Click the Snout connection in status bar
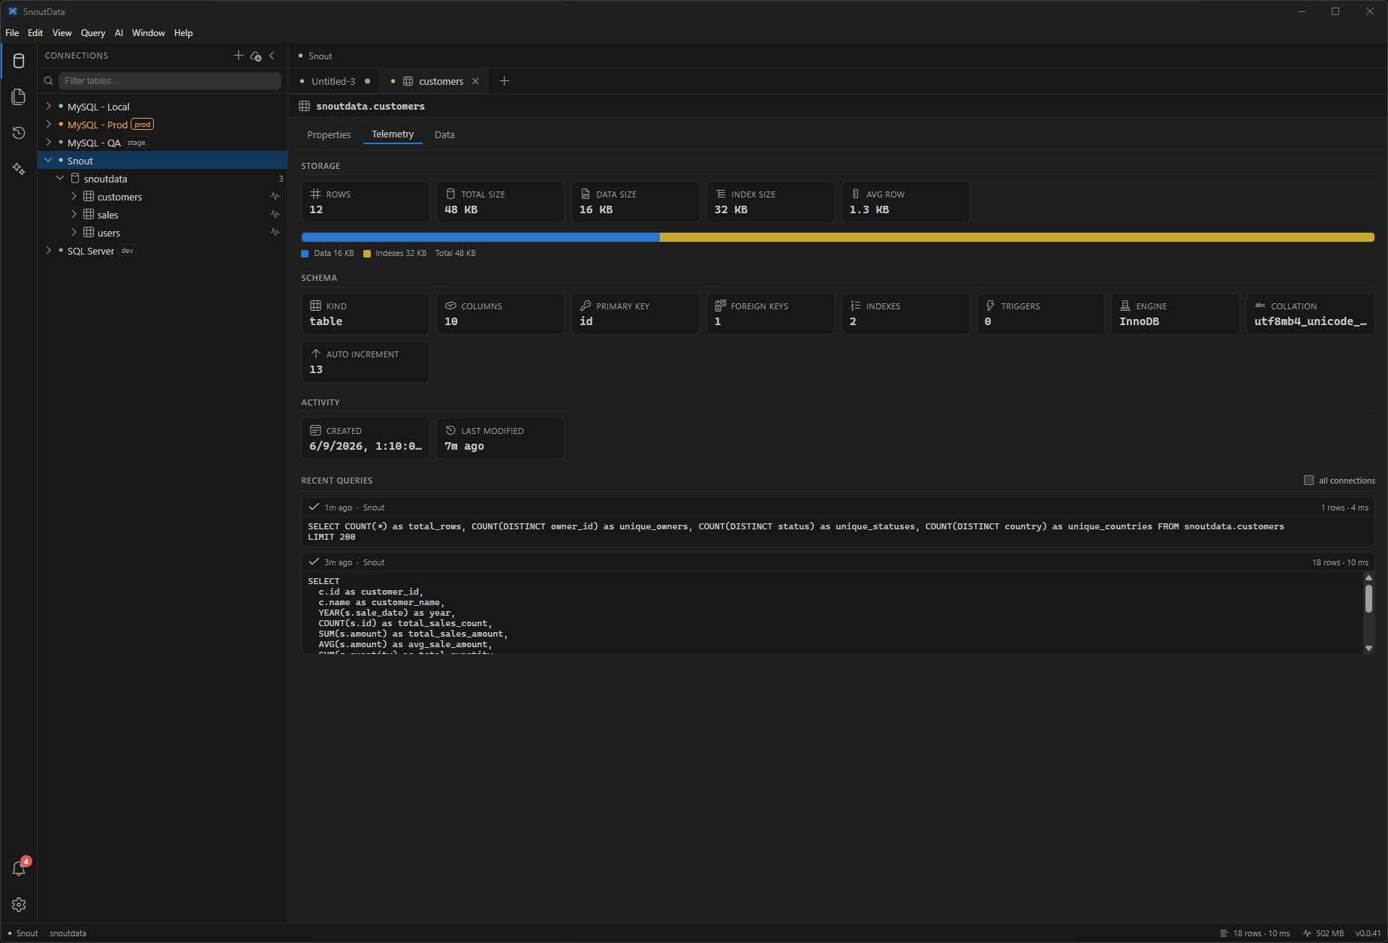This screenshot has height=943, width=1388. click(x=23, y=933)
